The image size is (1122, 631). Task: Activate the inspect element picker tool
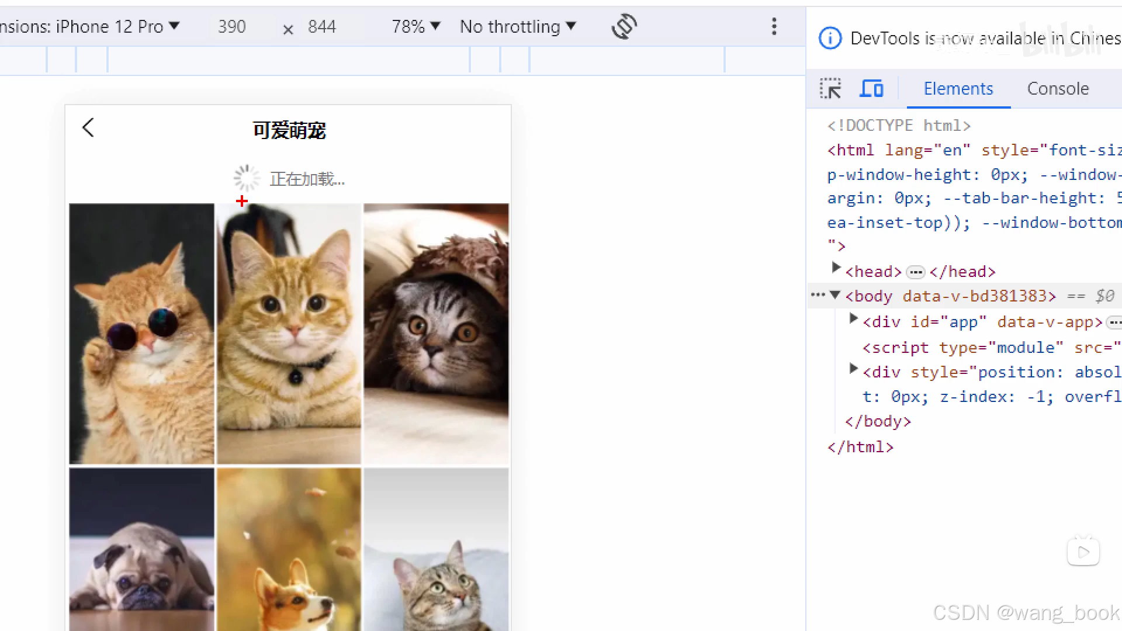830,89
